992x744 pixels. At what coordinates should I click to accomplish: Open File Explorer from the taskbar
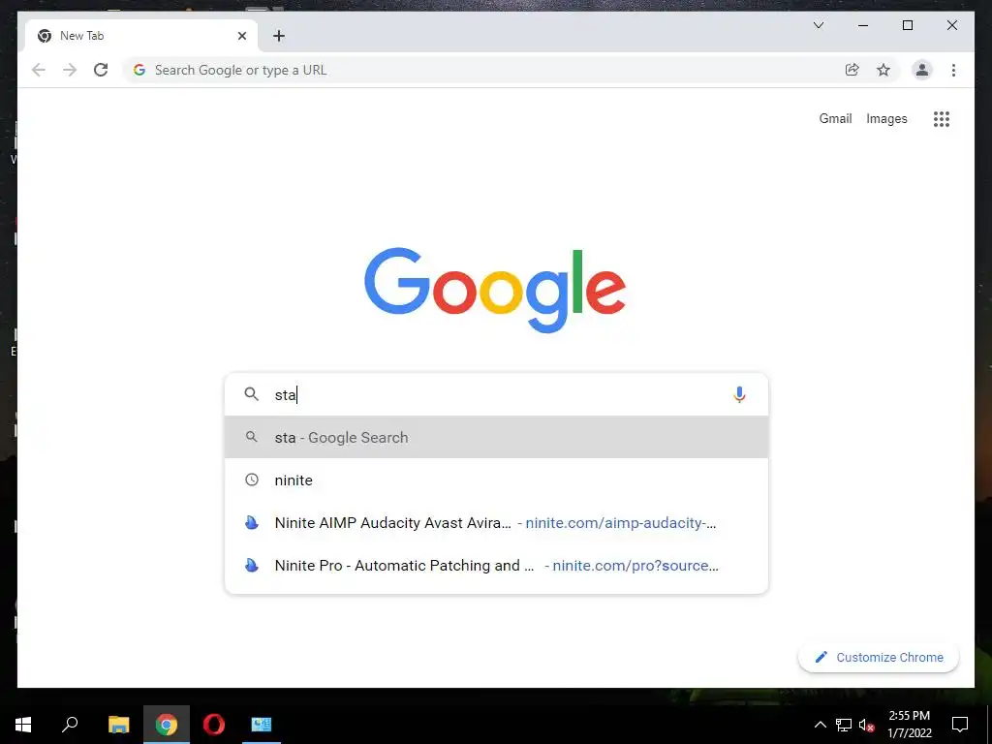coord(118,725)
